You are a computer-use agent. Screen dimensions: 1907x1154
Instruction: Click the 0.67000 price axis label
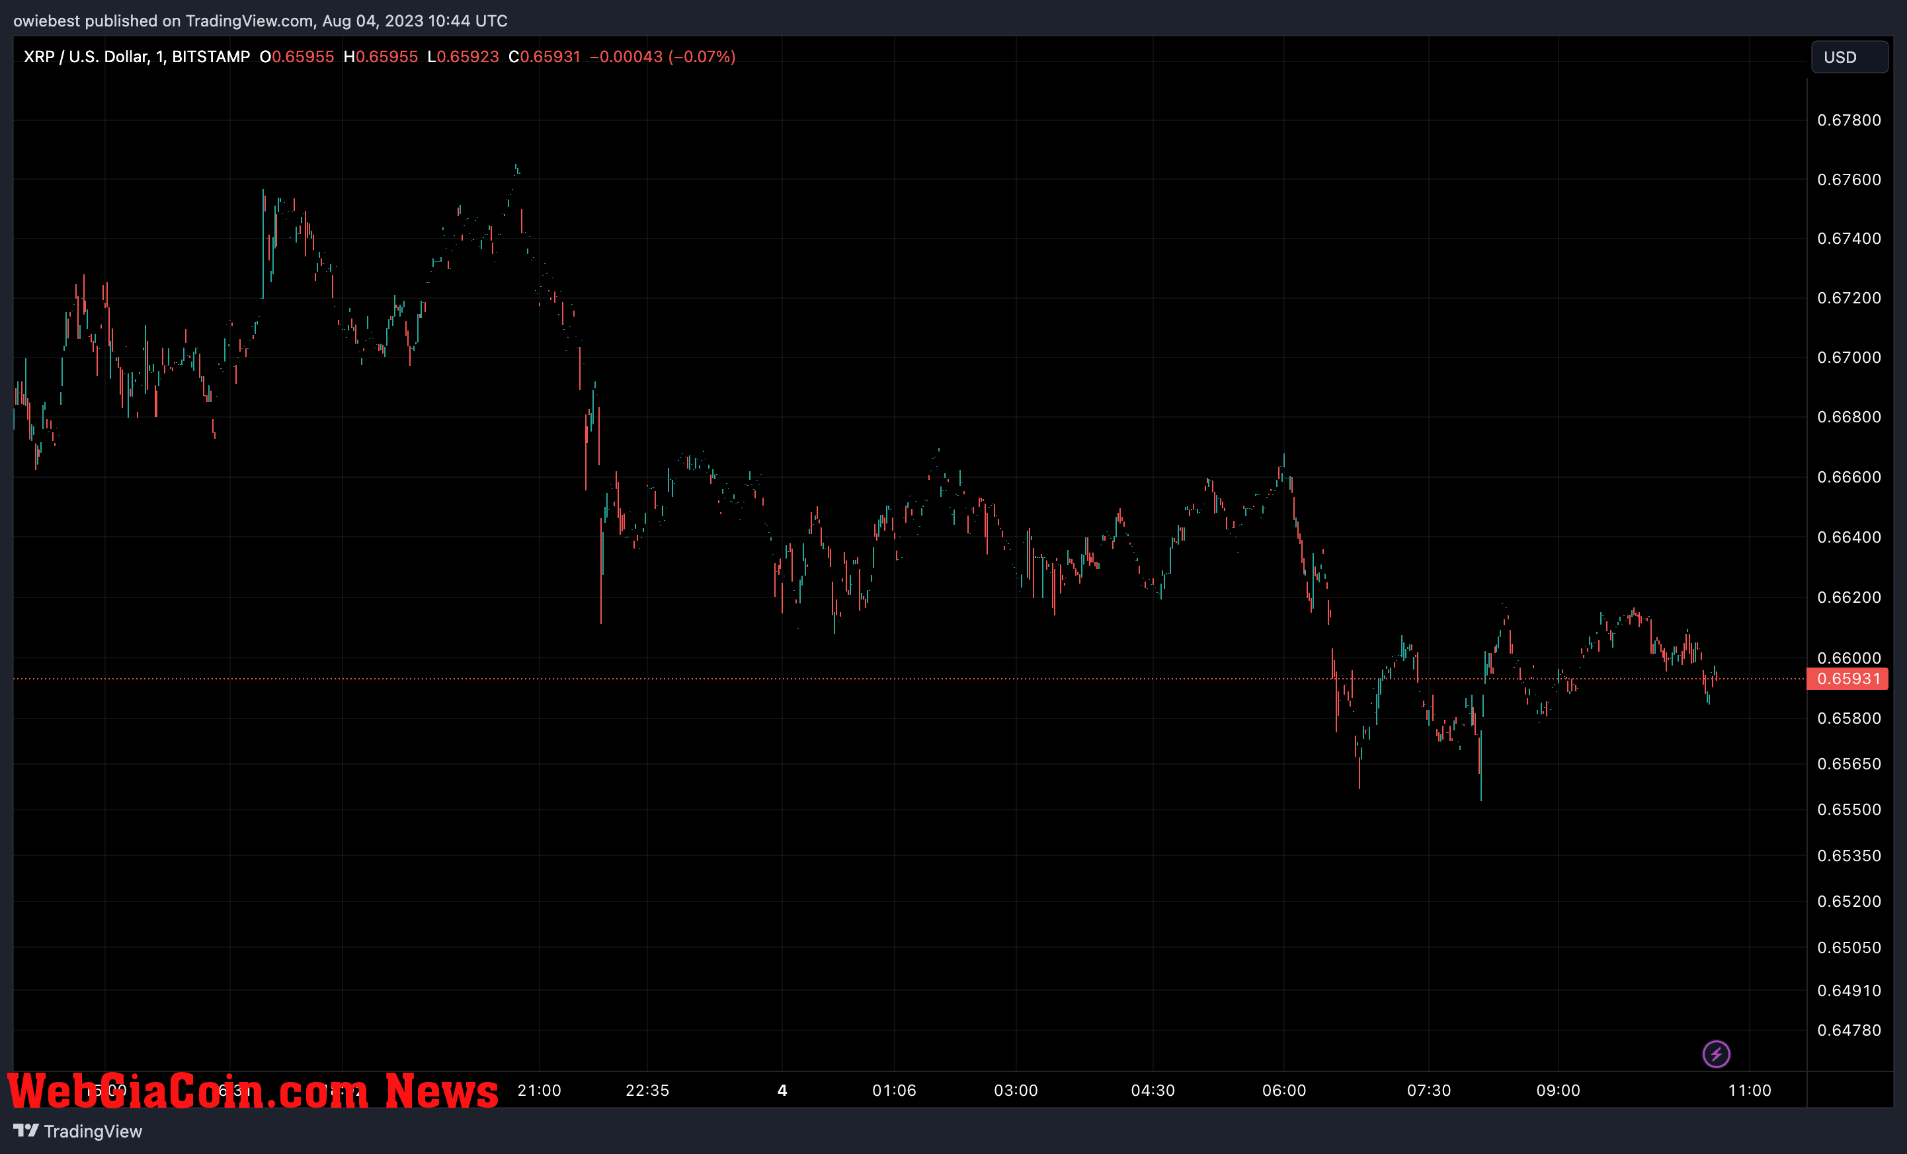tap(1849, 358)
